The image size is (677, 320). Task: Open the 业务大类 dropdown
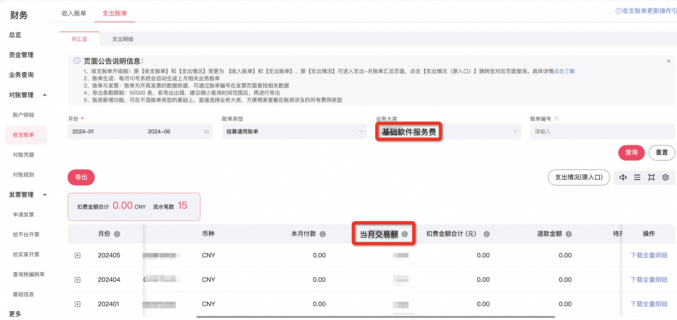(448, 131)
